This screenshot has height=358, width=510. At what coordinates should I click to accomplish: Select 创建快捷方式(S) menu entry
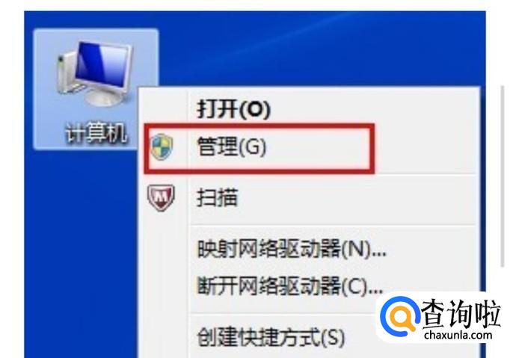pos(271,337)
